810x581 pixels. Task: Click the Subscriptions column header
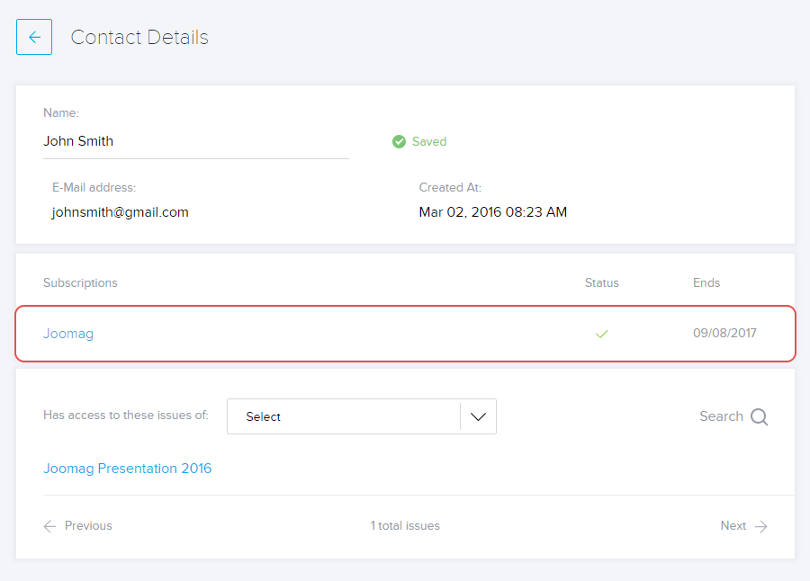coord(80,282)
